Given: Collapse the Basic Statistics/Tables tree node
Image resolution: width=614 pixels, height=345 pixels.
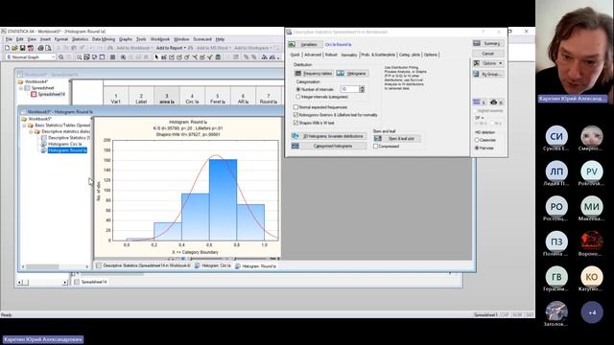Looking at the screenshot, I should tap(24, 126).
